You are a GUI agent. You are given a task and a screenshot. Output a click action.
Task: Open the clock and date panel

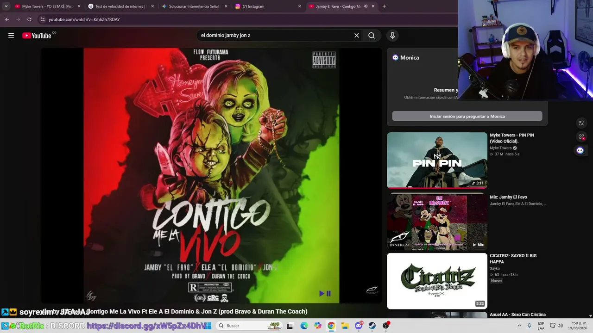[x=579, y=326]
